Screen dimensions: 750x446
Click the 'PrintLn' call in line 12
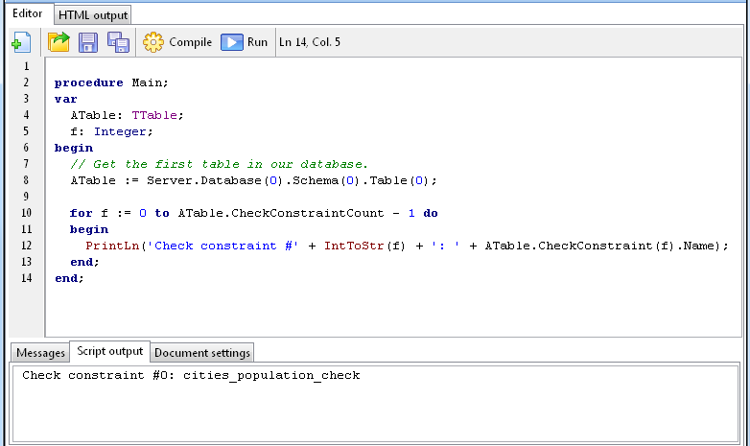pyautogui.click(x=112, y=246)
